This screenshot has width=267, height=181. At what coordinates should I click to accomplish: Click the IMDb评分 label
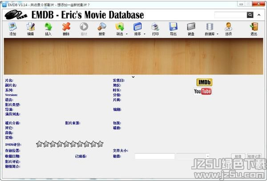click(x=13, y=145)
